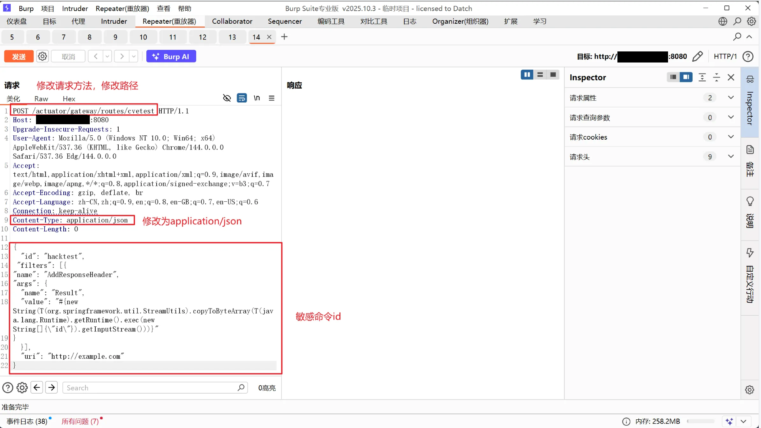Open the 帮助 menu

point(184,8)
